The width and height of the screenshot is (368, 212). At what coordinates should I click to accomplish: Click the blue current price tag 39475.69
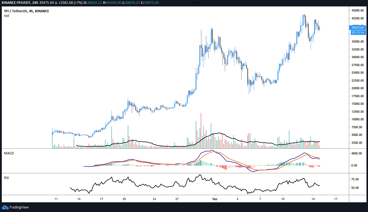[x=358, y=28]
